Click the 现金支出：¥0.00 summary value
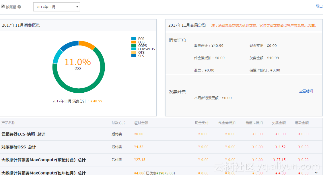Screen dimensions: 323x175 [263, 45]
